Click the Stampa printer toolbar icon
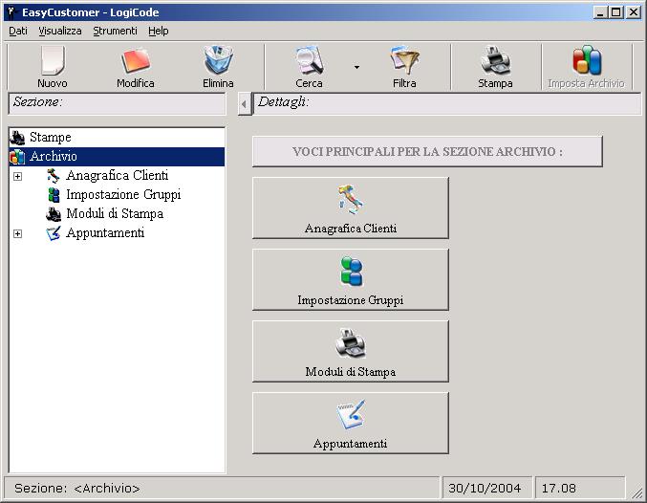Image resolution: width=647 pixels, height=503 pixels. tap(495, 62)
